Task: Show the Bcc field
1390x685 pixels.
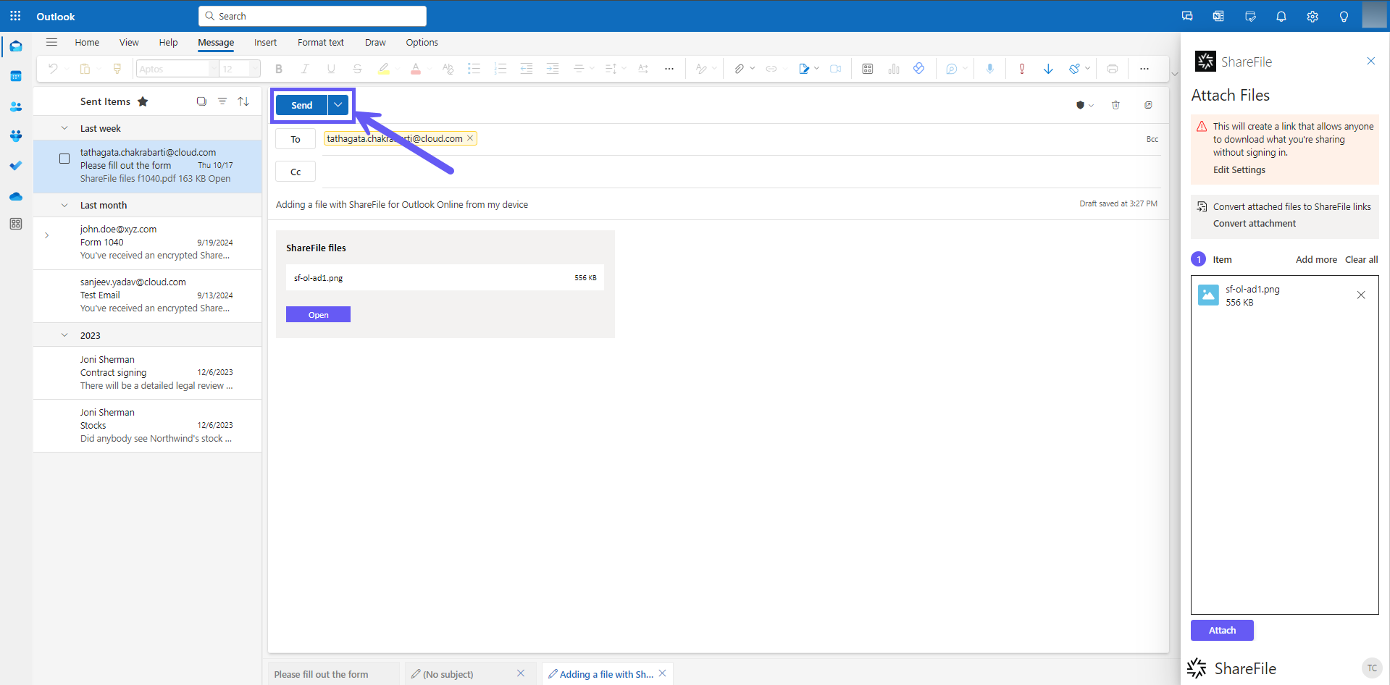Action: [1152, 139]
